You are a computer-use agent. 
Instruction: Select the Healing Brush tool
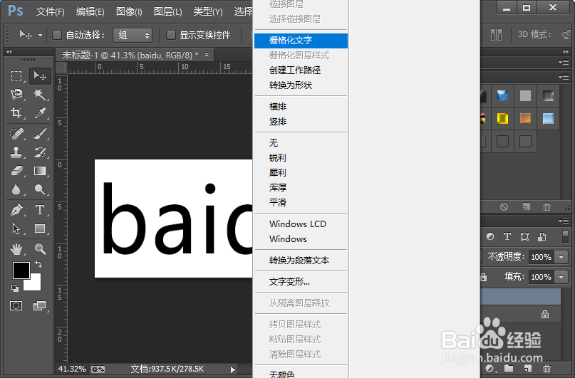pos(16,134)
